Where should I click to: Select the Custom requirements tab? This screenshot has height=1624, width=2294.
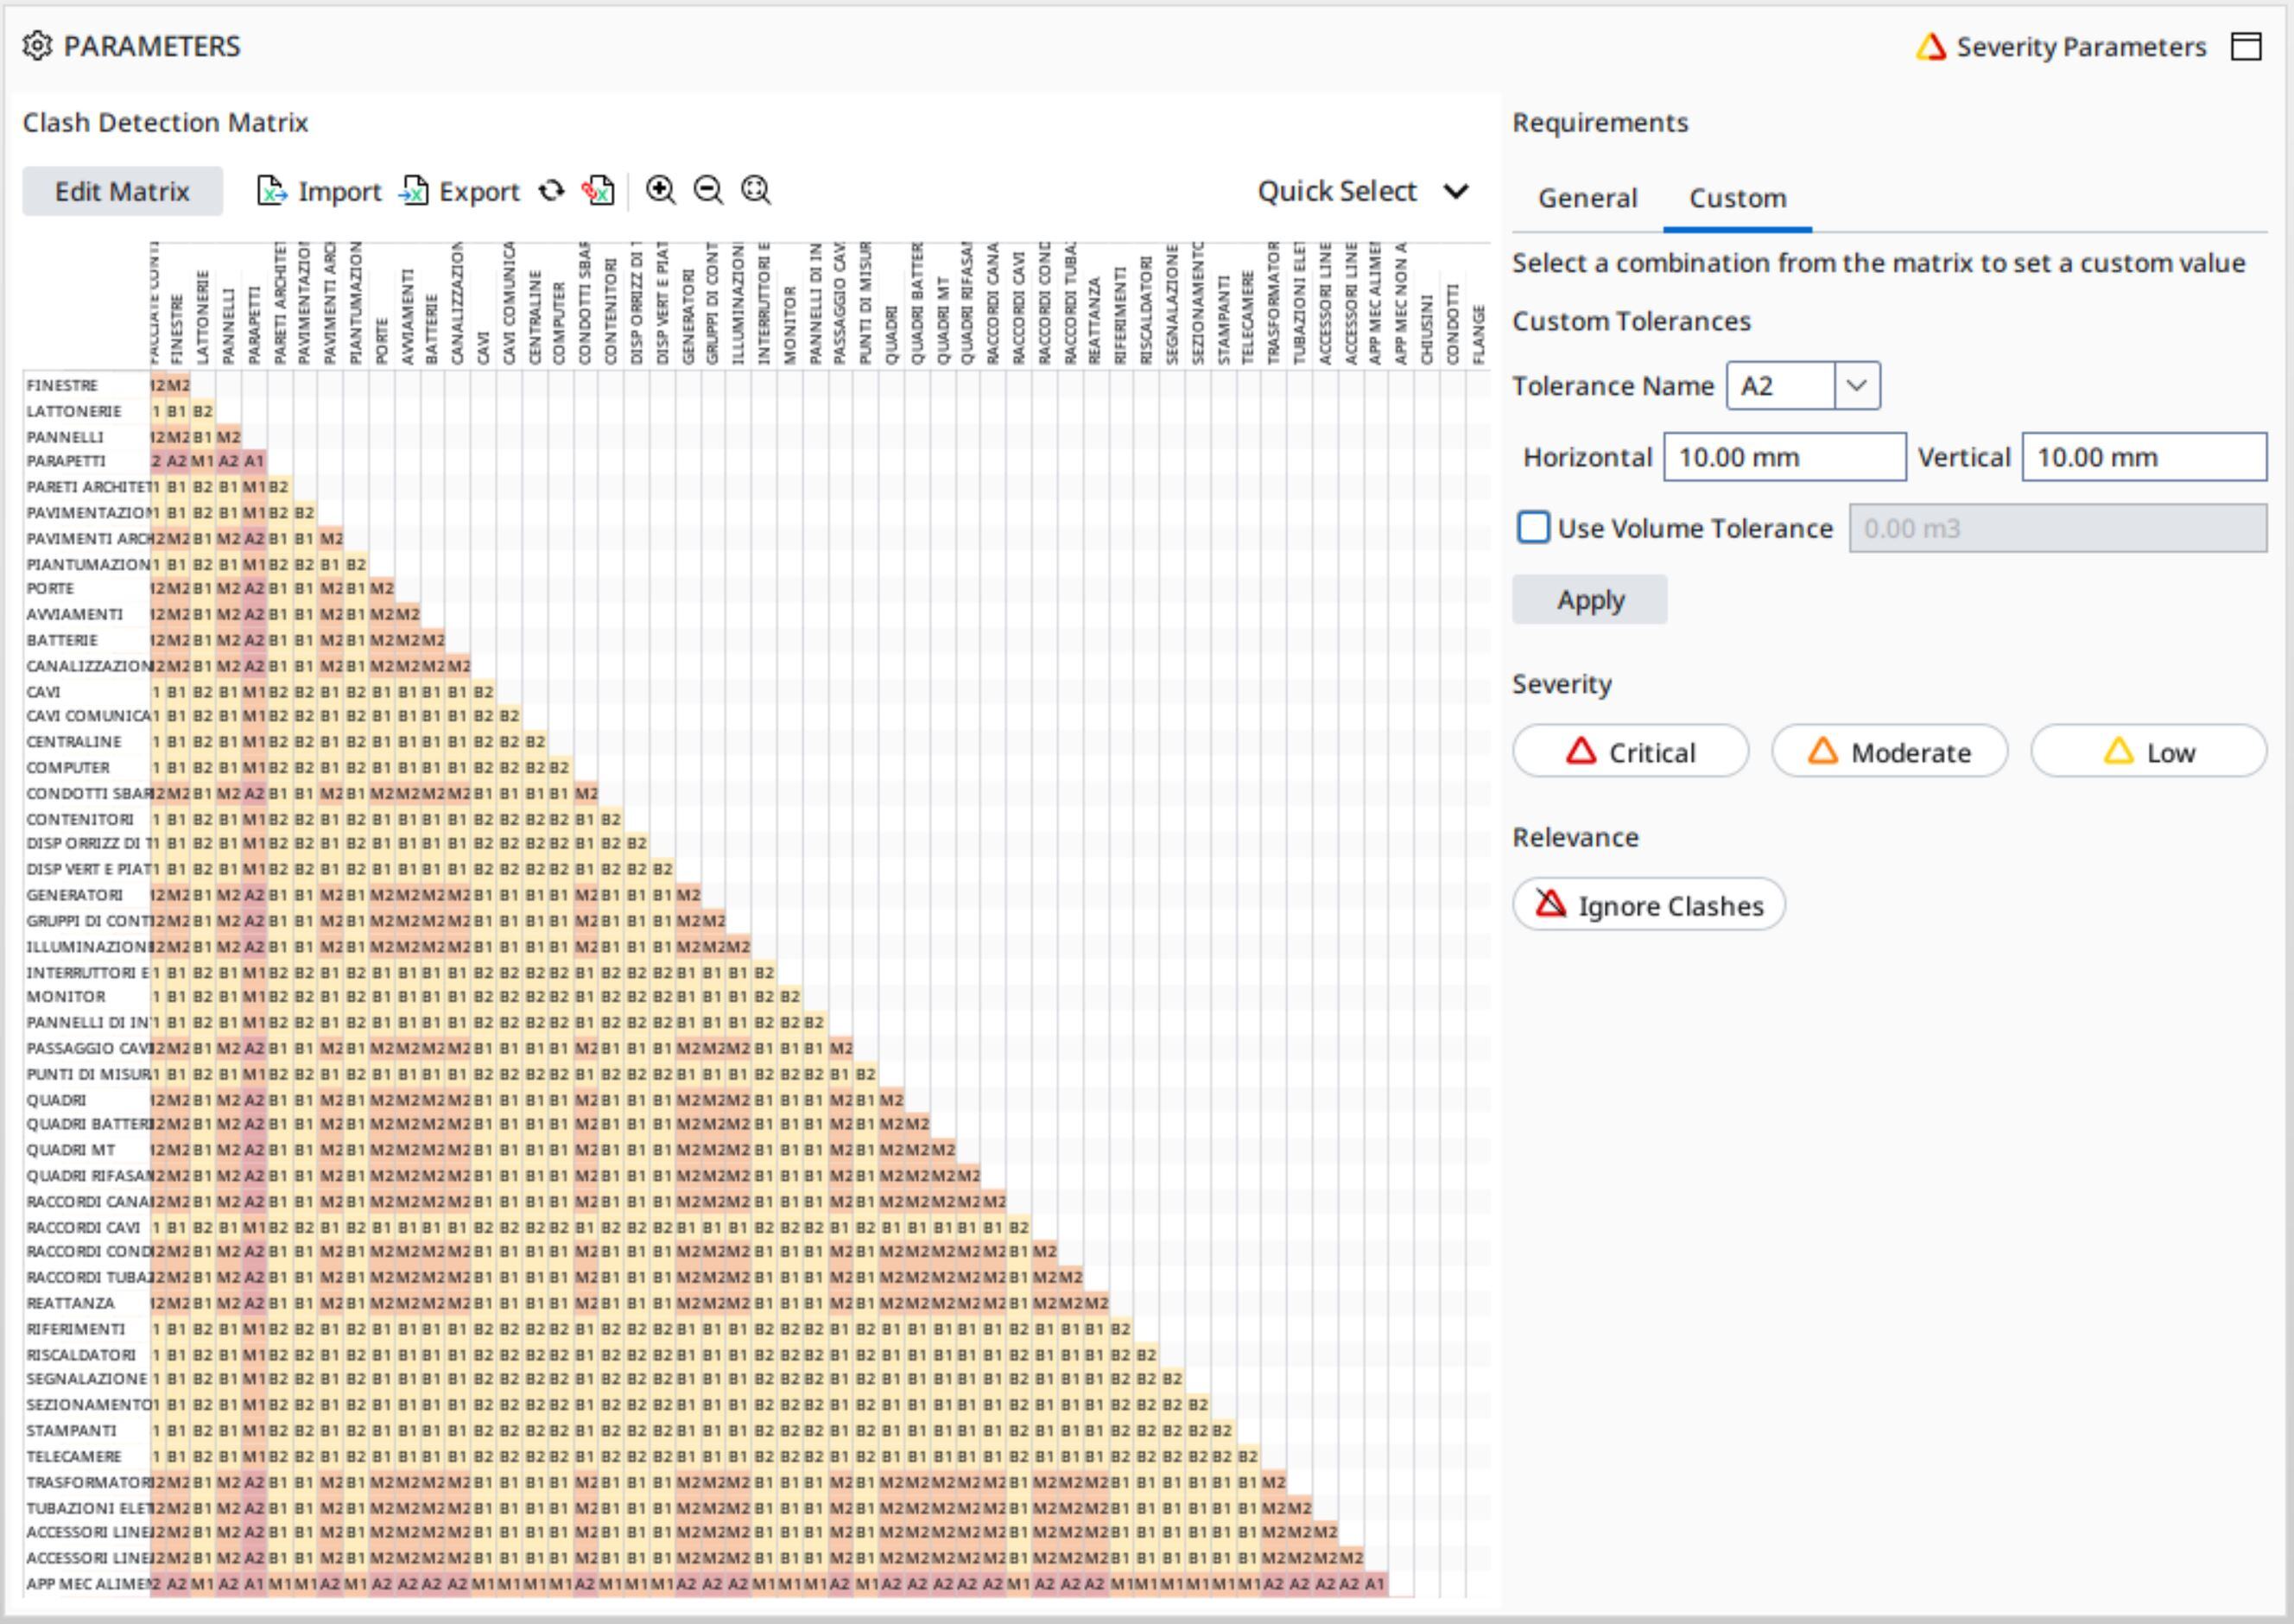coord(1737,198)
